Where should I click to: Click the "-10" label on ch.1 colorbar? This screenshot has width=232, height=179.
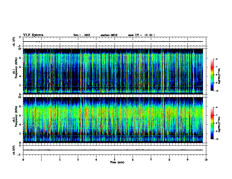click(x=217, y=91)
